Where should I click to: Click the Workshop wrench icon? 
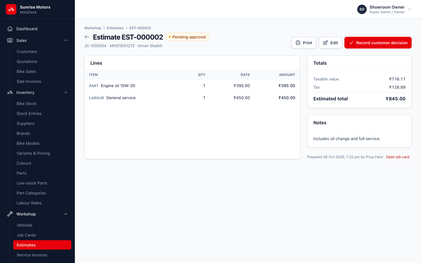click(10, 214)
